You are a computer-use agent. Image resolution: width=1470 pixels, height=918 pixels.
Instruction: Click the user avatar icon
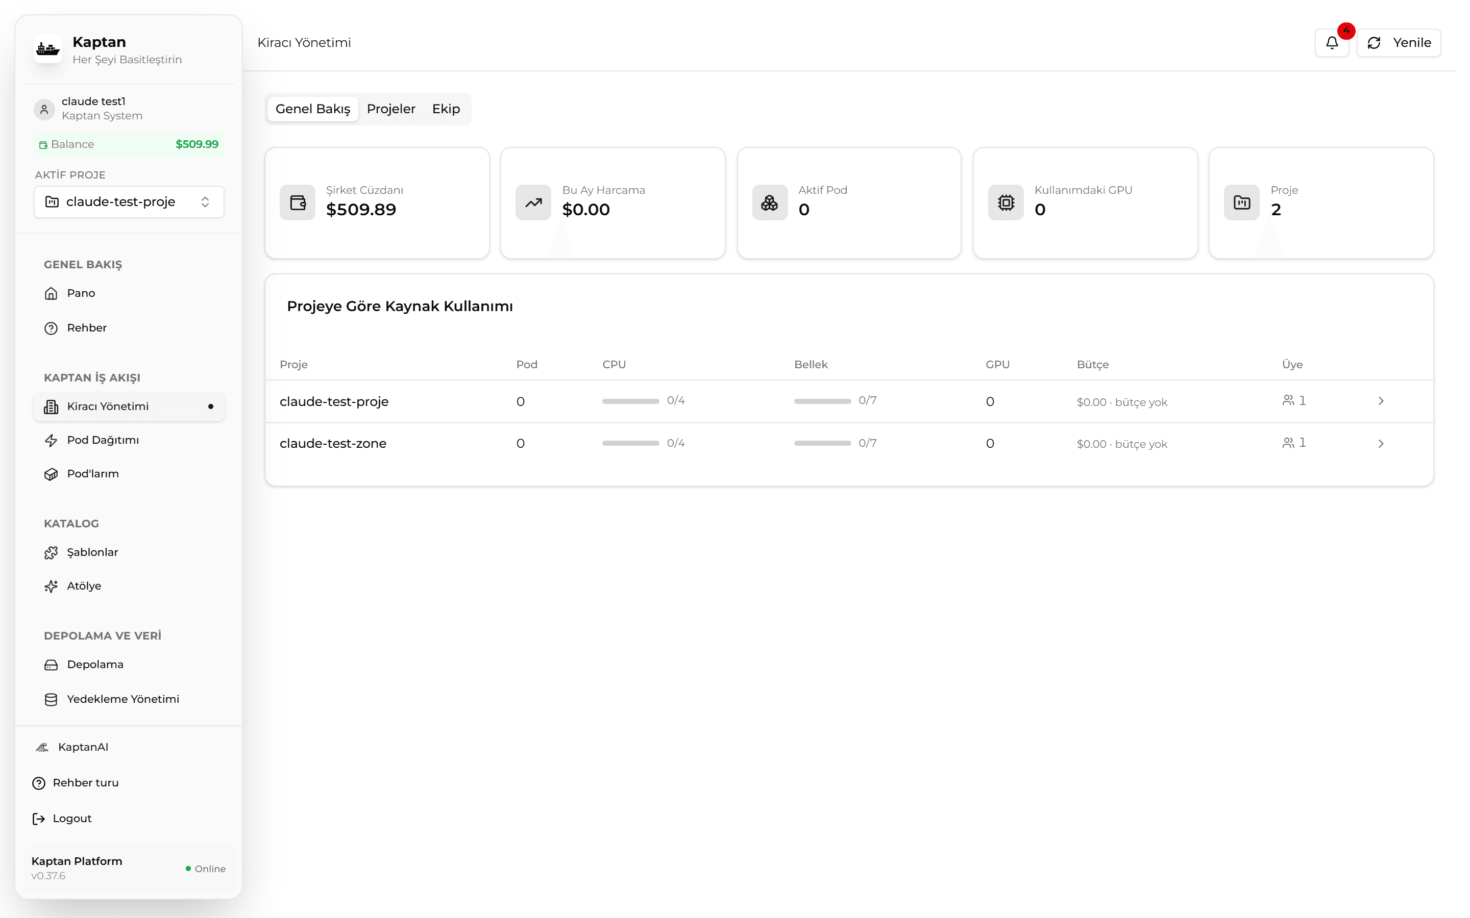pos(44,109)
